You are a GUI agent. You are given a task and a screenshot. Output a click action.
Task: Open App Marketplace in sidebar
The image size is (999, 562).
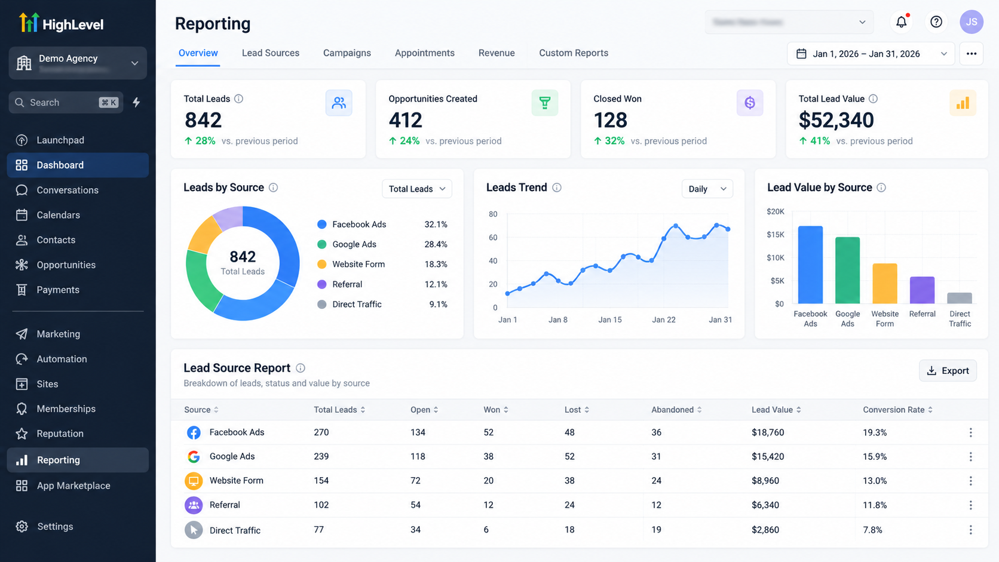78,486
